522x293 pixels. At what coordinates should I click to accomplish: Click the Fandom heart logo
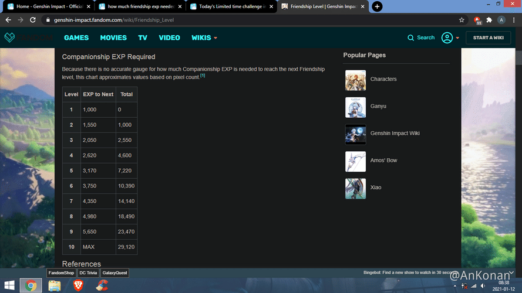point(9,38)
